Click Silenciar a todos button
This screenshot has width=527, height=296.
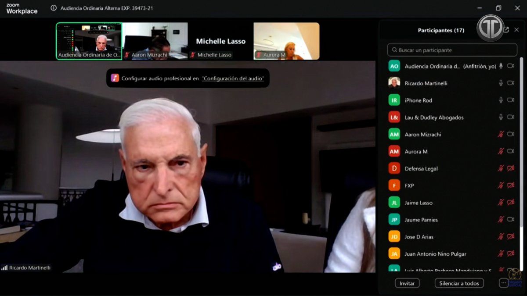(x=459, y=283)
